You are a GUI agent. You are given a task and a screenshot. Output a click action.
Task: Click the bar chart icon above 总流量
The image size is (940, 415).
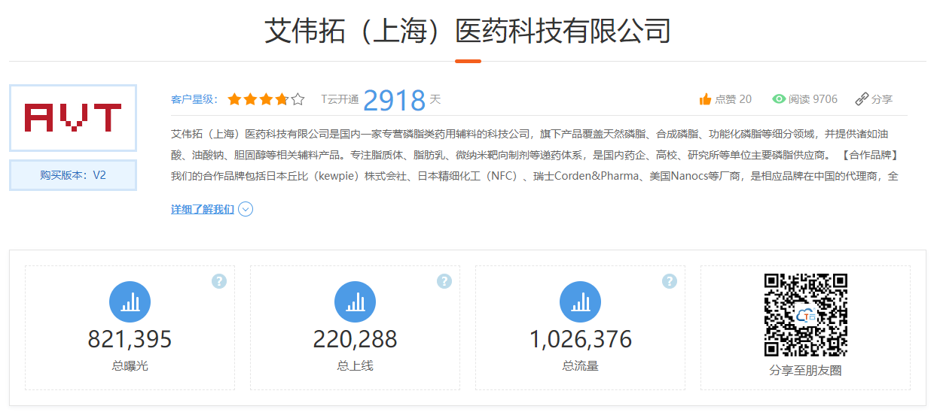tap(580, 302)
